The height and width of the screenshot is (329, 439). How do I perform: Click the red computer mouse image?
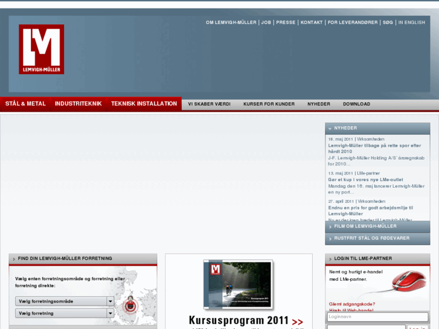tap(408, 282)
